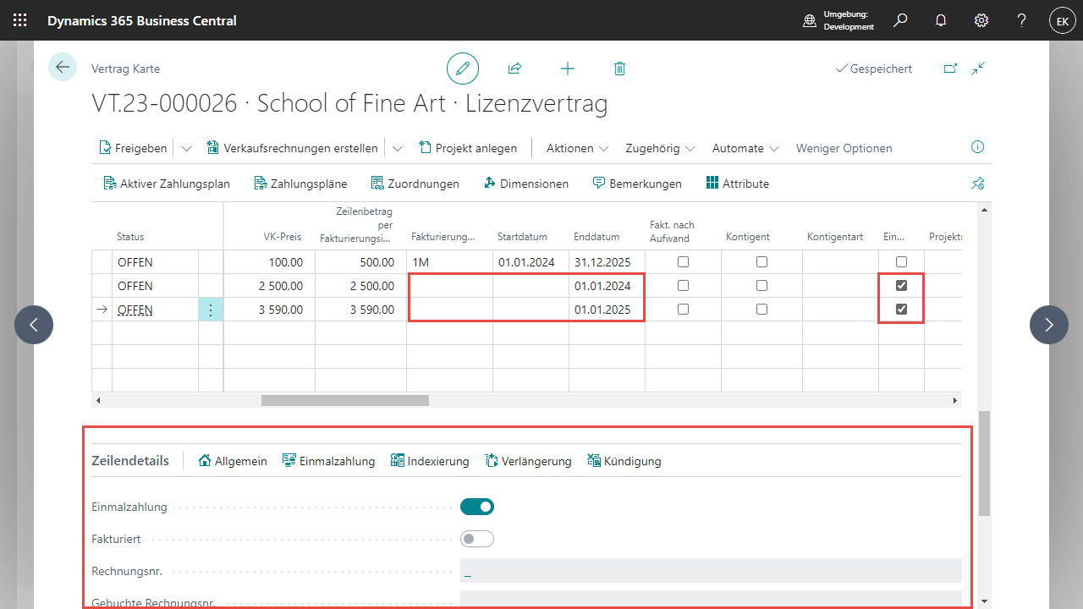Open notifications bell icon
The image size is (1083, 609).
(x=941, y=20)
